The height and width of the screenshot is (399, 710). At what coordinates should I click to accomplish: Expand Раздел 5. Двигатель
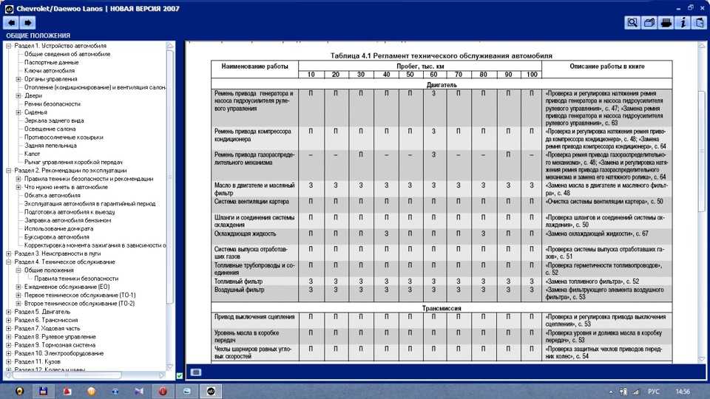pyautogui.click(x=9, y=312)
